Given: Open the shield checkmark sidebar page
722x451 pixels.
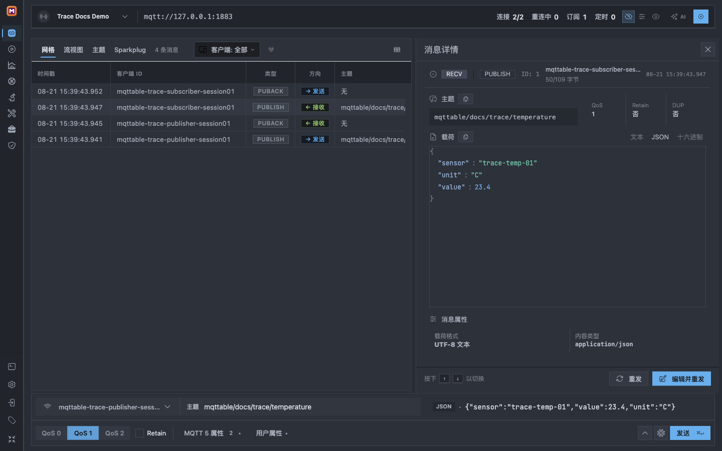Looking at the screenshot, I should tap(12, 145).
